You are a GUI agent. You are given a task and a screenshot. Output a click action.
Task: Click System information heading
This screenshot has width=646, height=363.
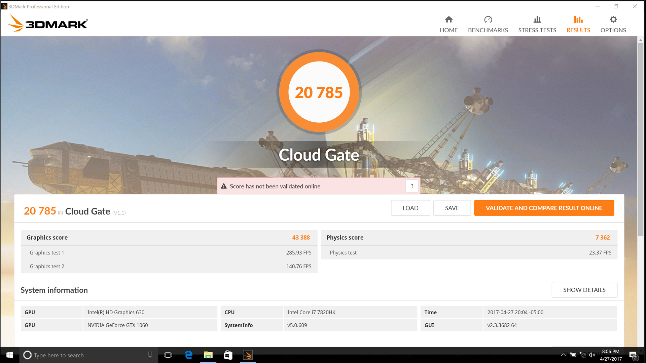(x=54, y=290)
